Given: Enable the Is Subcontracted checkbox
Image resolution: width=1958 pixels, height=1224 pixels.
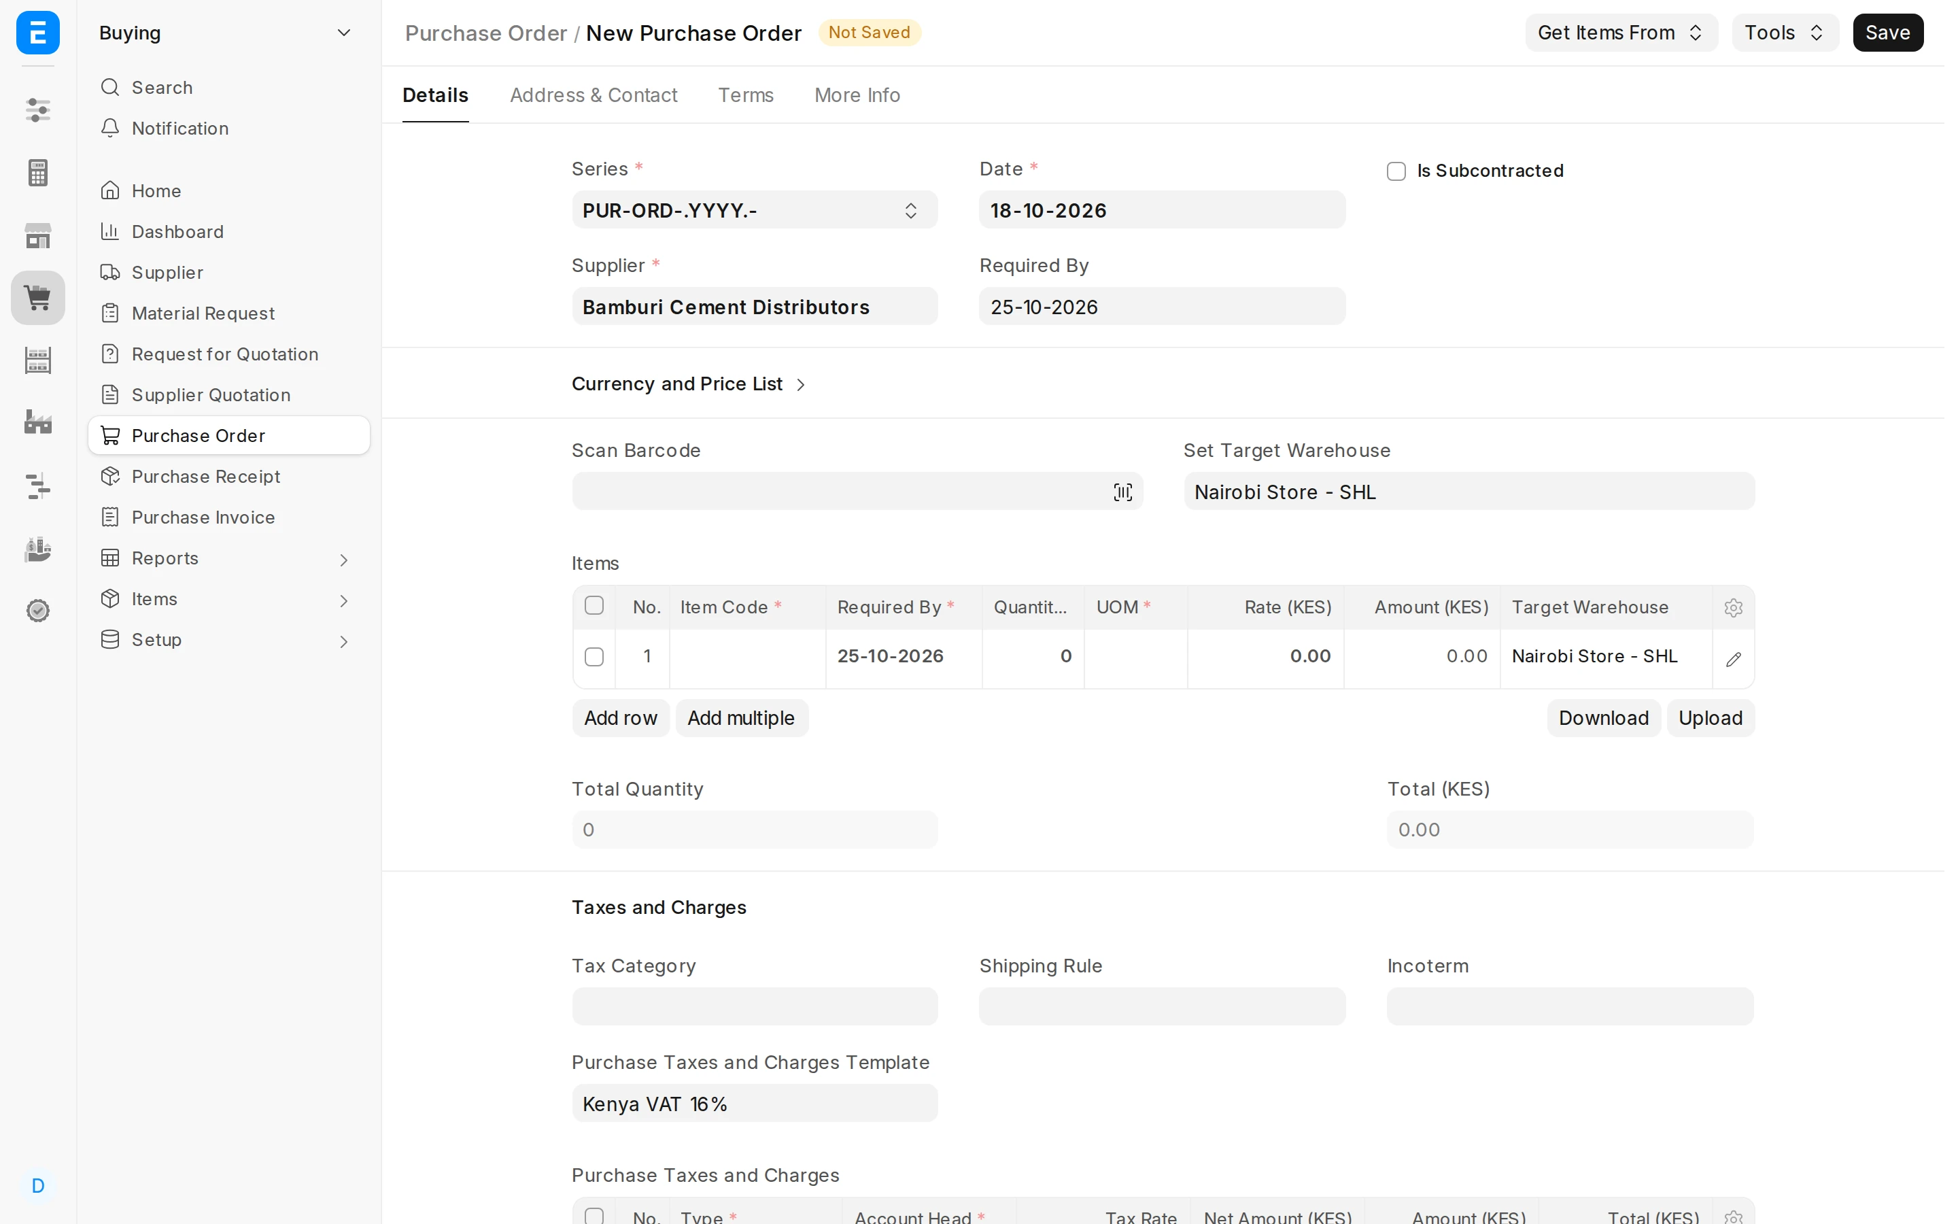Looking at the screenshot, I should 1396,171.
